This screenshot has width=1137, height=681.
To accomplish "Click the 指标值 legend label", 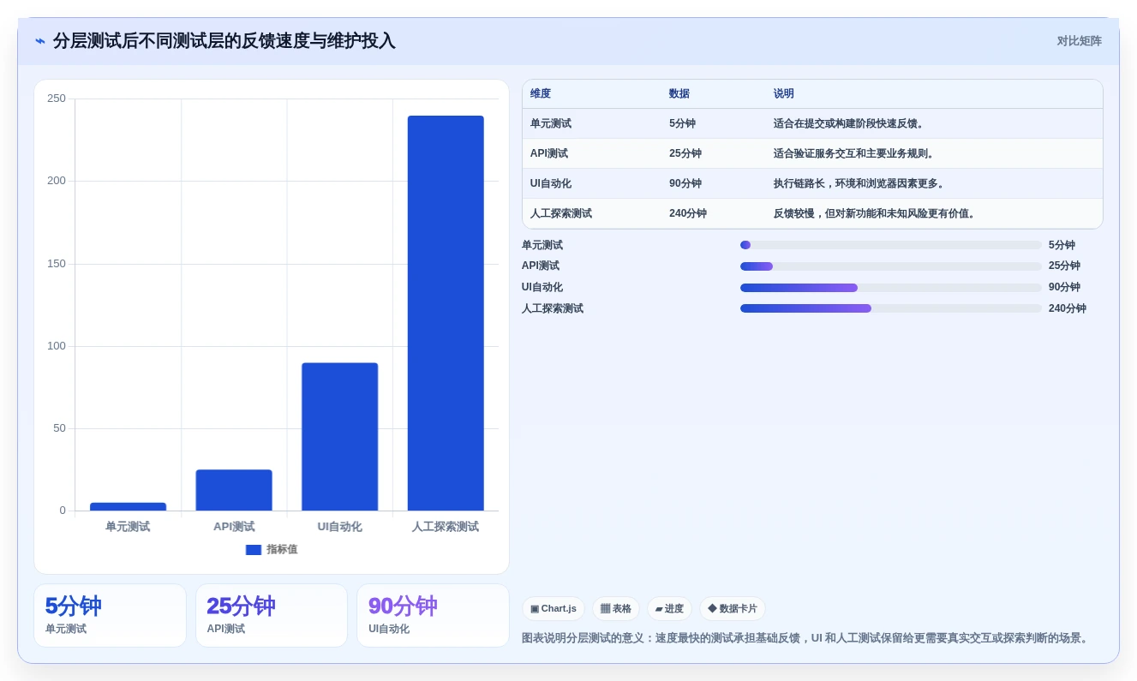I will 282,550.
